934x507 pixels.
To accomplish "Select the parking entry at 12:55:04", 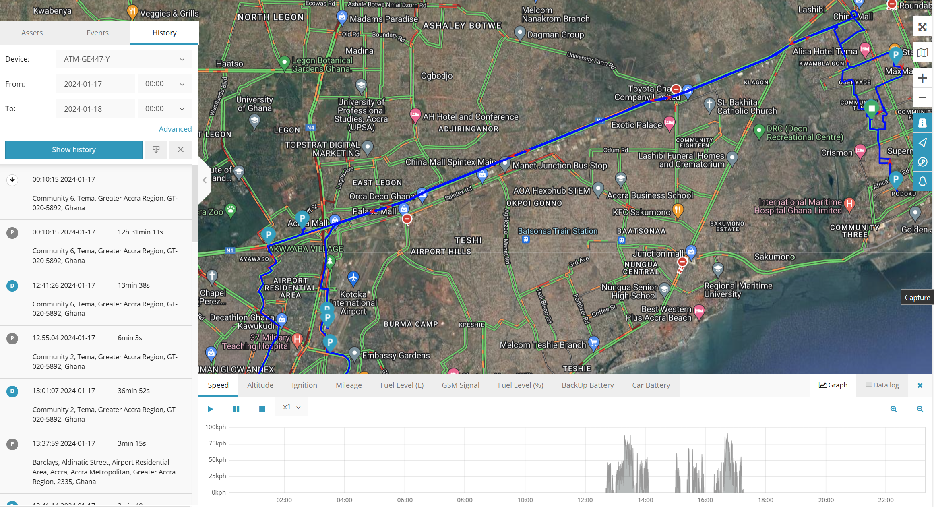I will tap(96, 352).
